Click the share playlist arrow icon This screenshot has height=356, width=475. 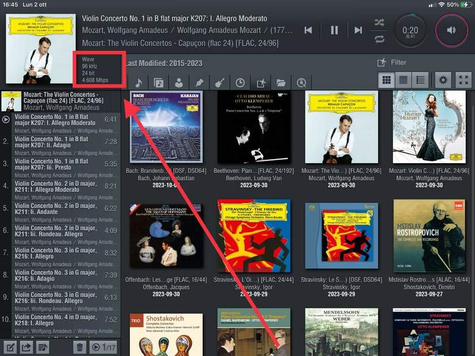coord(26,347)
